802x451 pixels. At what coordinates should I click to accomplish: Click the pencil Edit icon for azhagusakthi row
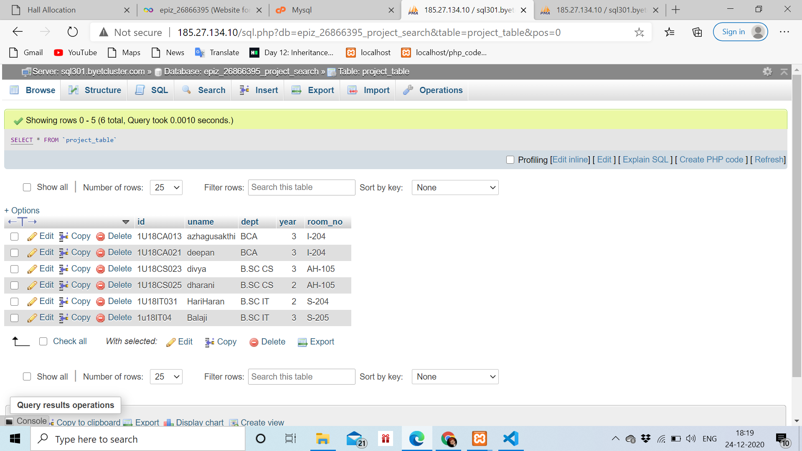point(32,237)
